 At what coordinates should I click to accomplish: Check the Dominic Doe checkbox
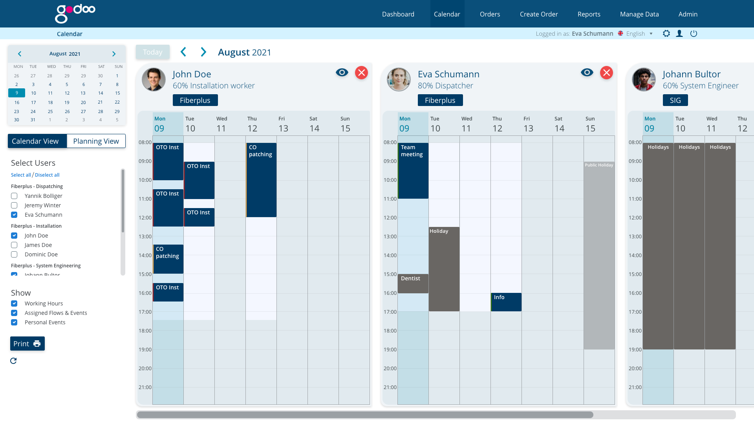click(14, 254)
